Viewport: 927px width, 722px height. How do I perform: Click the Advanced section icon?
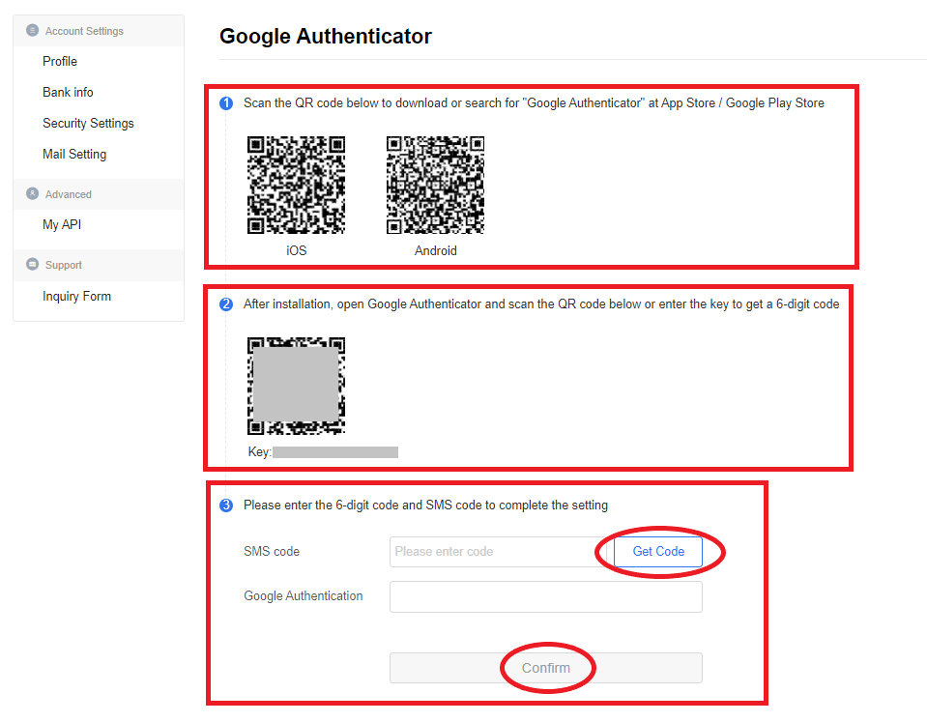33,194
